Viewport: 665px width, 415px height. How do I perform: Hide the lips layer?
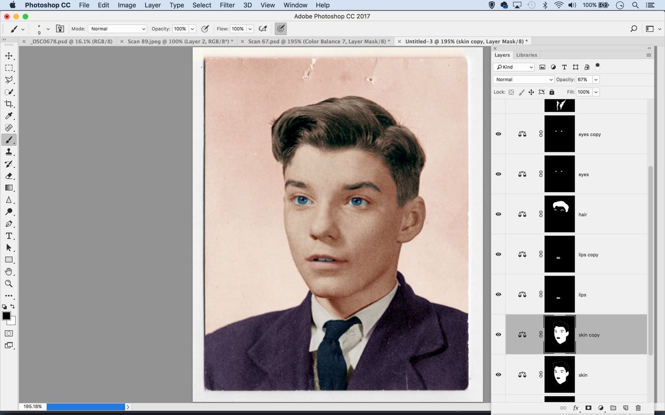click(498, 294)
